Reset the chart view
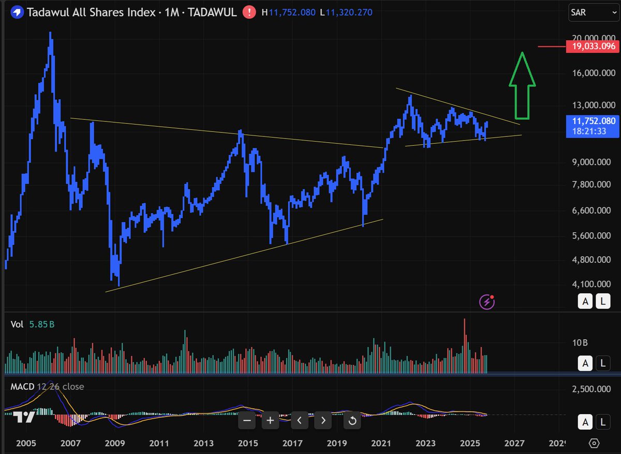The width and height of the screenshot is (621, 454). tap(352, 420)
